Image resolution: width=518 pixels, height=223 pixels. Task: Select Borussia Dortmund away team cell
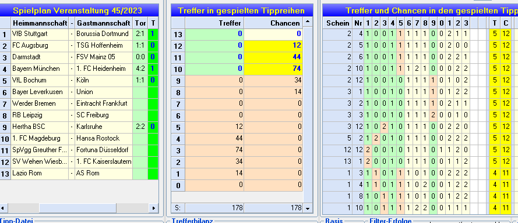(x=104, y=34)
